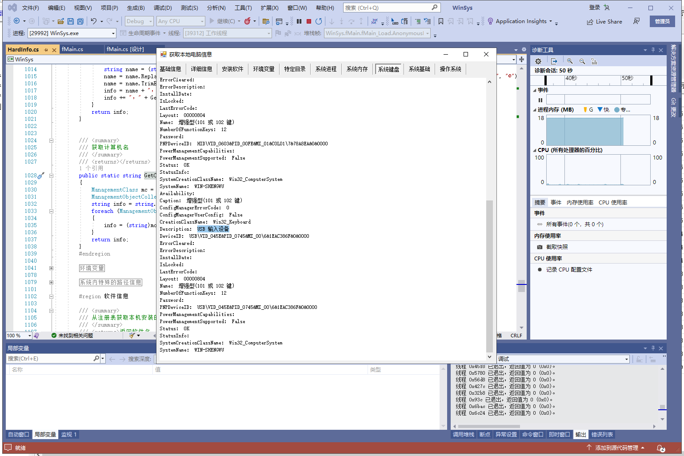Switch to the 安装软件 tab
Viewport: 684px width, 456px height.
click(232, 69)
